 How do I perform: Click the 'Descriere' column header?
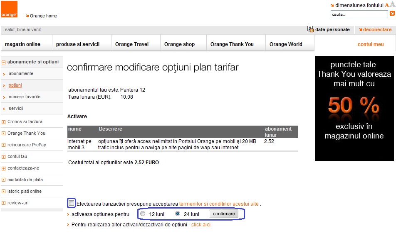point(110,129)
